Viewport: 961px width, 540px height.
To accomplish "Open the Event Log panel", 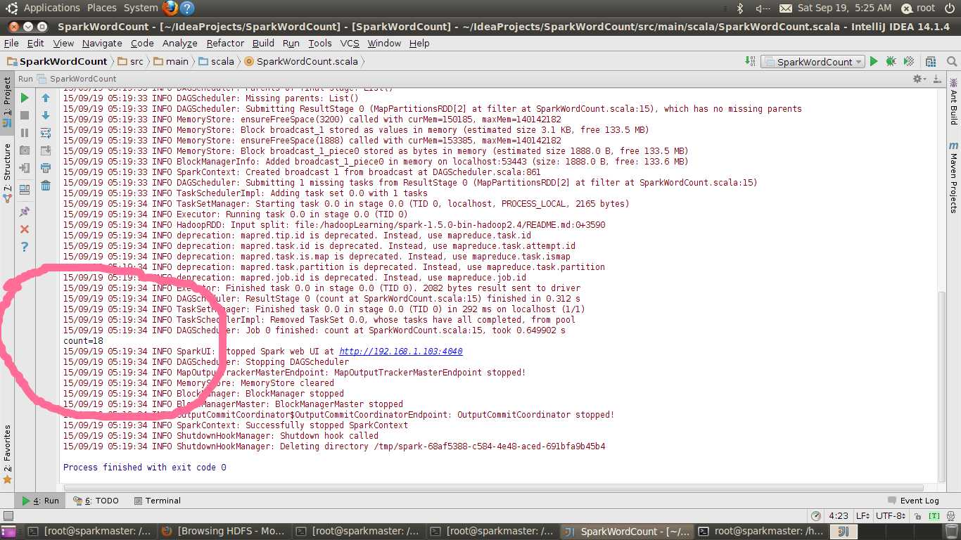I will pyautogui.click(x=913, y=501).
